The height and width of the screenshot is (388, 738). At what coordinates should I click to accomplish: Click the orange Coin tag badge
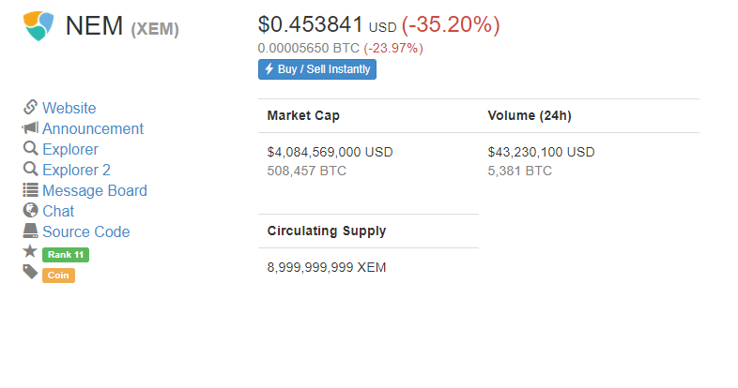pos(58,276)
